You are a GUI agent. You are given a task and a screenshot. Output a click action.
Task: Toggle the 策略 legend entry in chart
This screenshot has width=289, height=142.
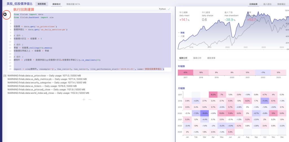[181, 33]
